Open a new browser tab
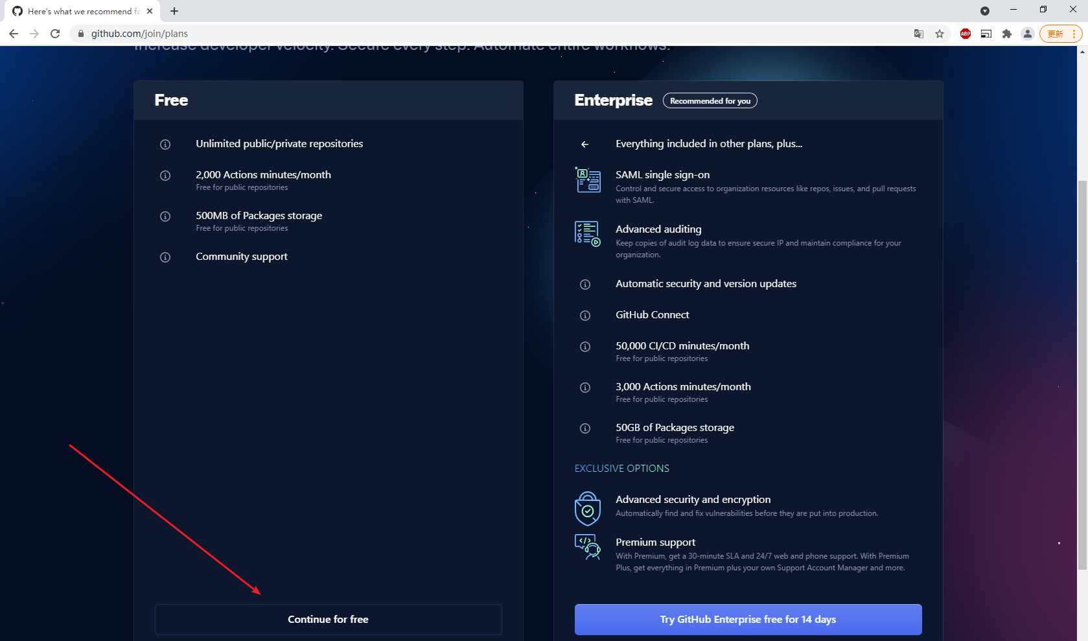The height and width of the screenshot is (641, 1088). [x=174, y=11]
